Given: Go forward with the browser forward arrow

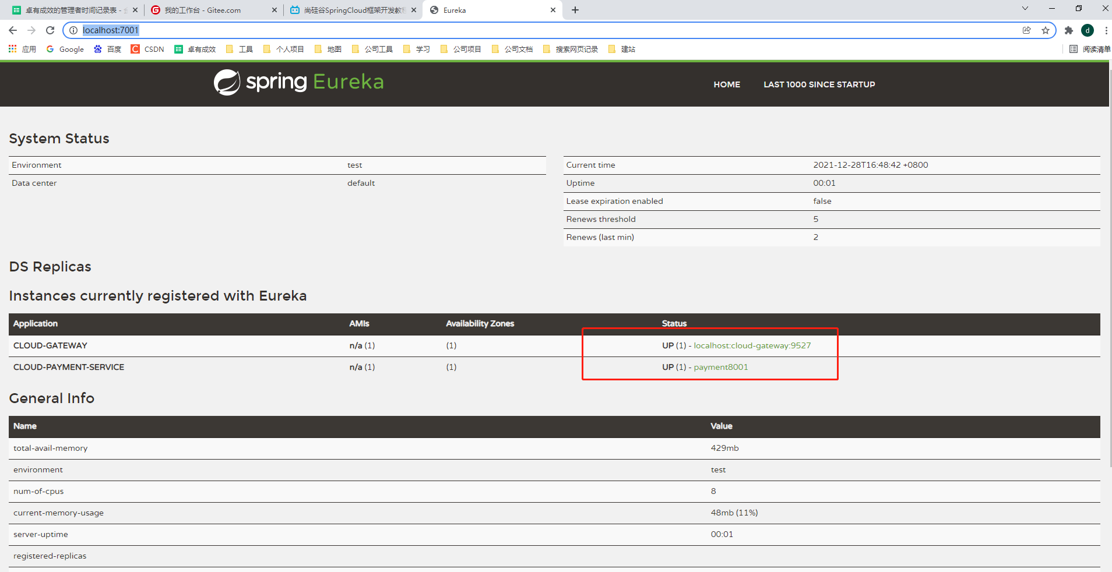Looking at the screenshot, I should (x=31, y=30).
